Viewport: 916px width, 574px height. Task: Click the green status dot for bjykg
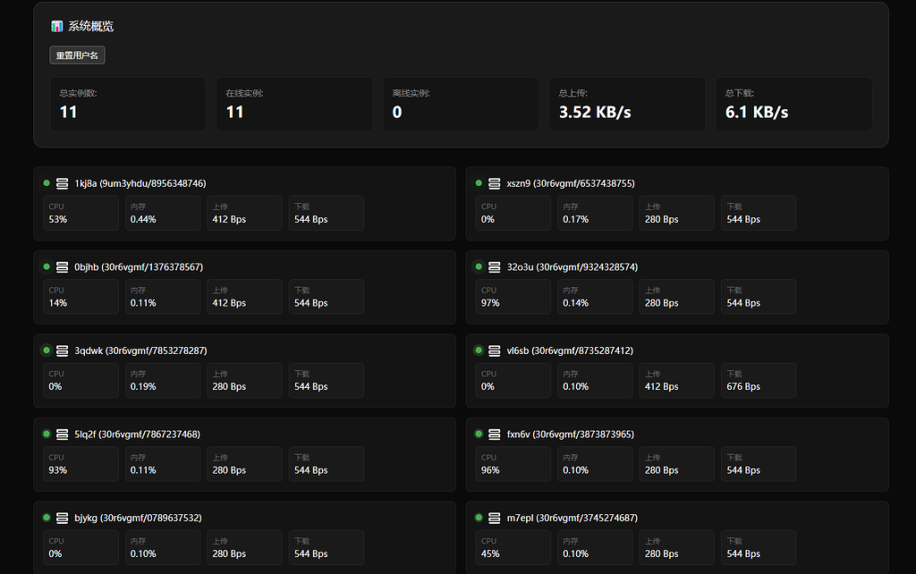(47, 517)
